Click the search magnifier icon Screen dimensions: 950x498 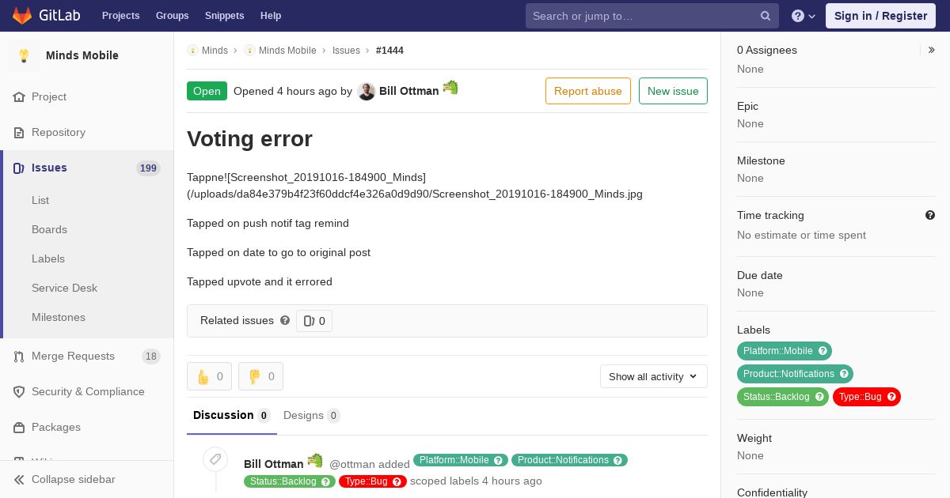coord(766,16)
